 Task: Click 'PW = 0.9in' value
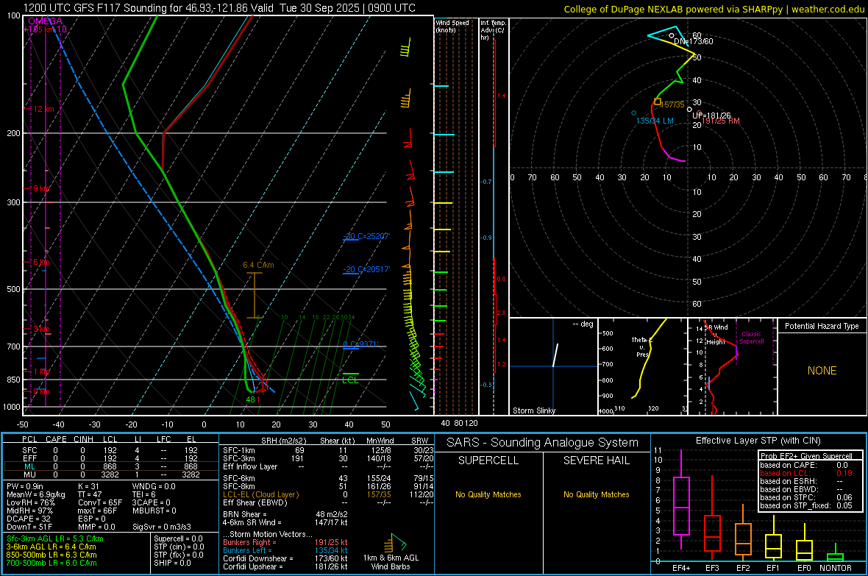click(25, 486)
